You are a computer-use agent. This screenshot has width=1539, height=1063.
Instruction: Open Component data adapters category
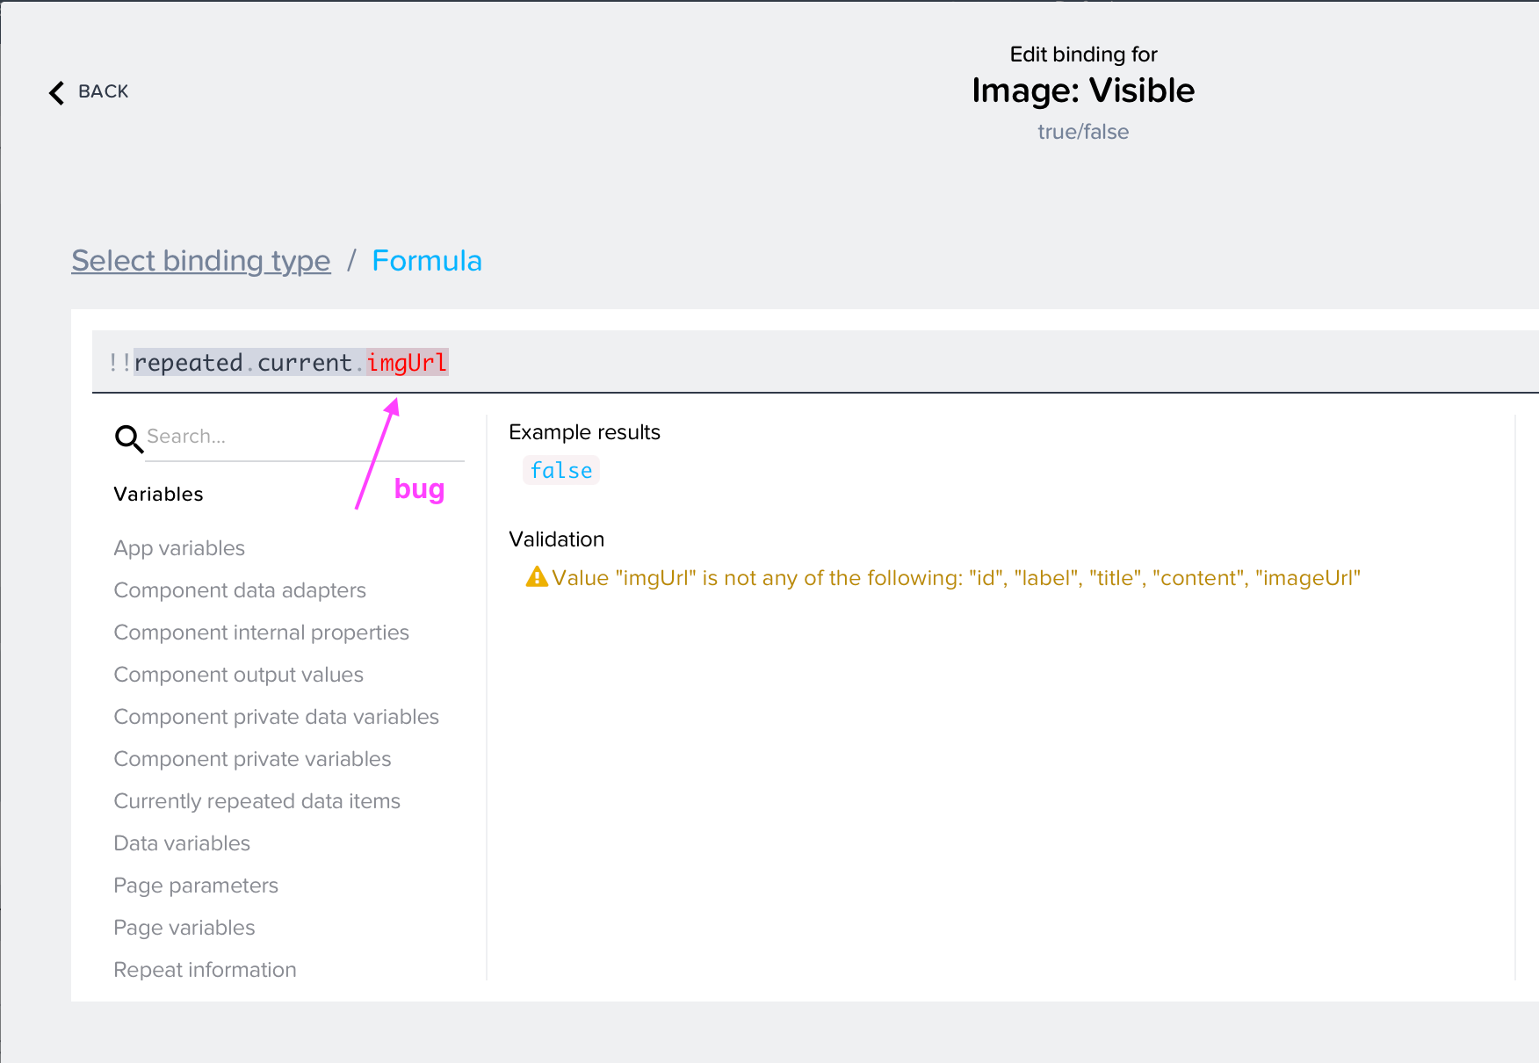pos(240,590)
